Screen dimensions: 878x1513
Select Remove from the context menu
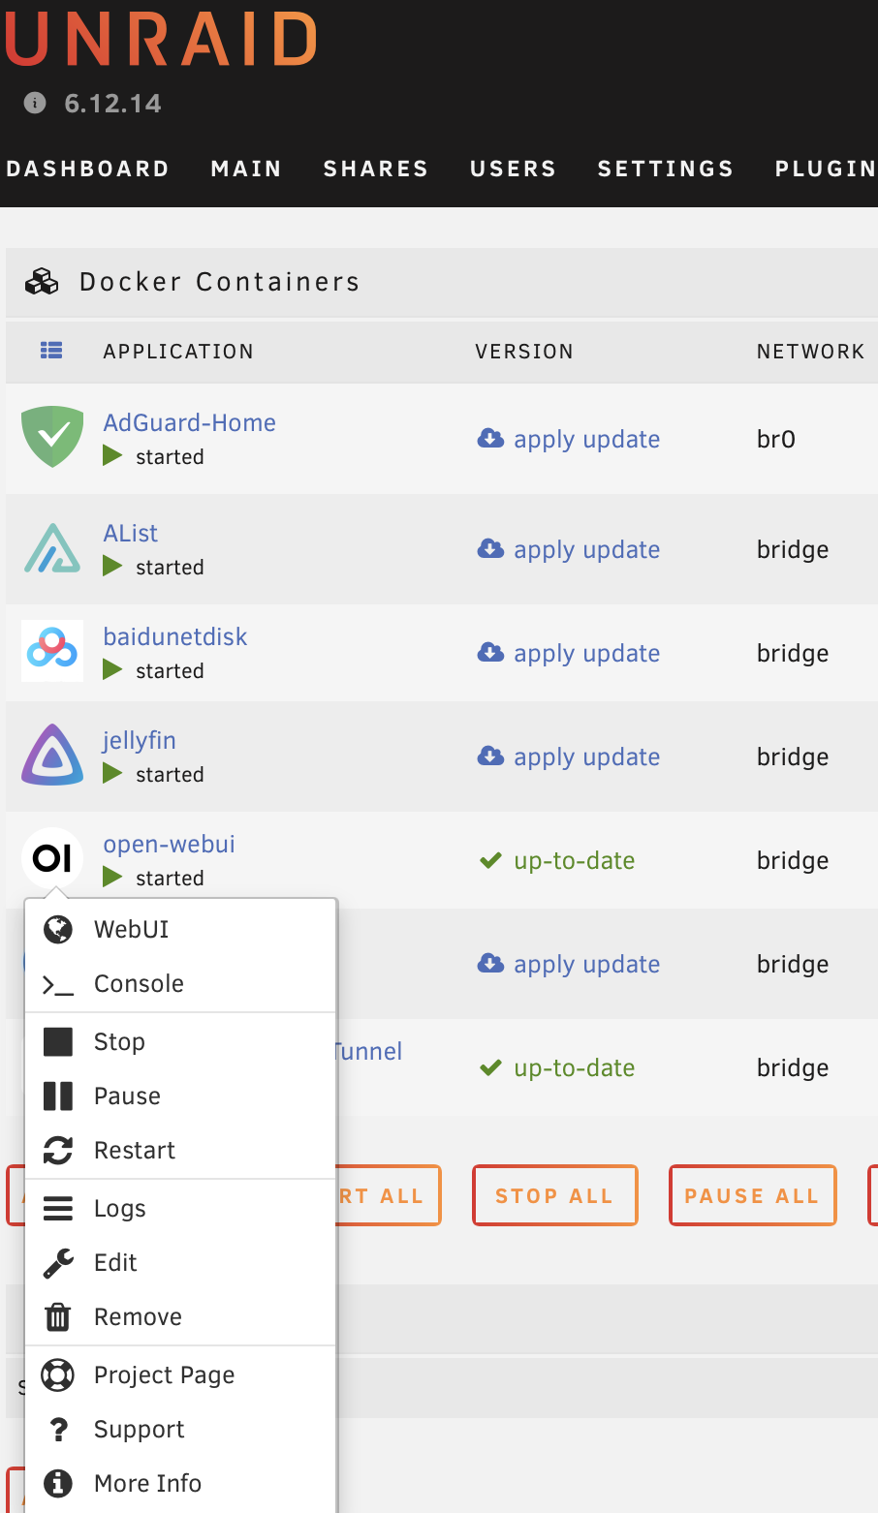coord(137,1316)
